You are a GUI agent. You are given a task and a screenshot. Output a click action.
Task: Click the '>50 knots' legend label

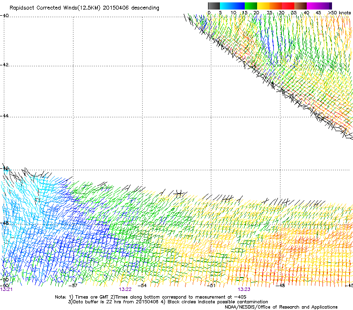339,12
